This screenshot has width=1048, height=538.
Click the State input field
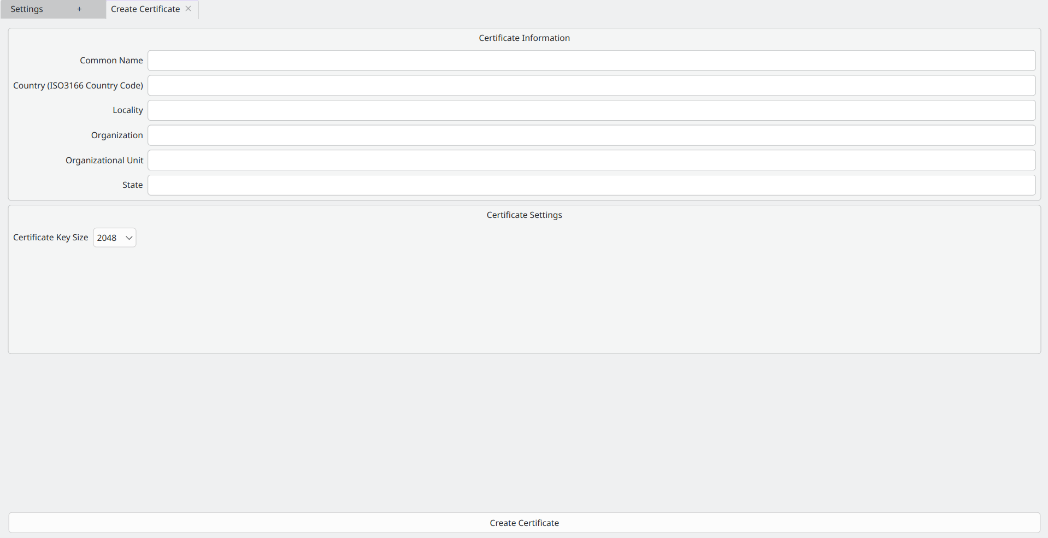[591, 185]
